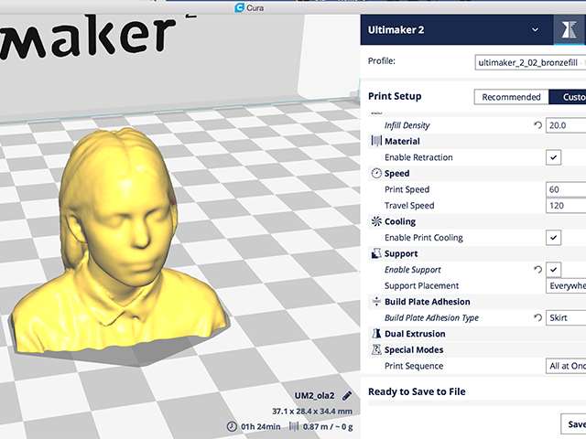Click the UM2_ola2 job name
The width and height of the screenshot is (586, 439).
click(x=315, y=396)
